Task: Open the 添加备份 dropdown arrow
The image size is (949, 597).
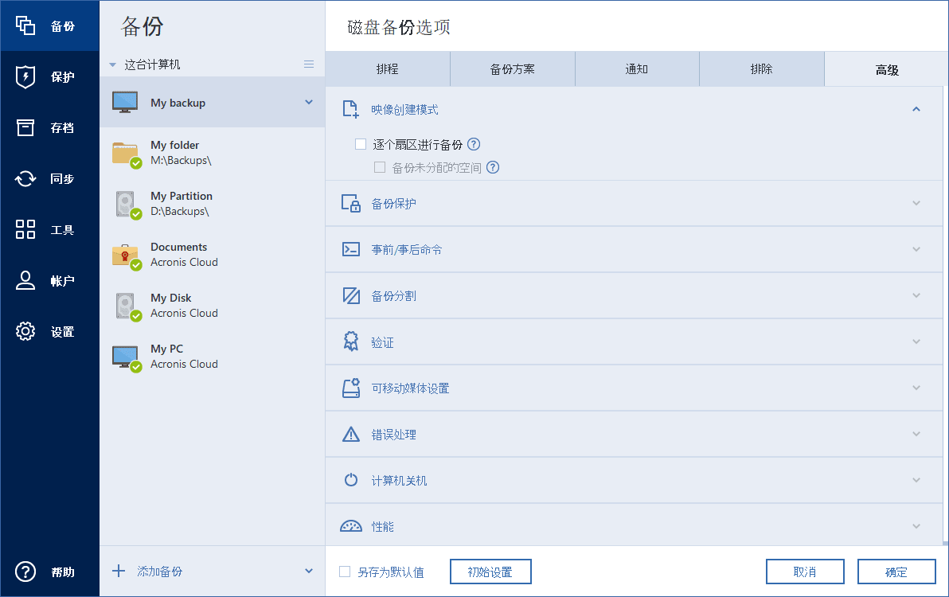Action: [309, 571]
